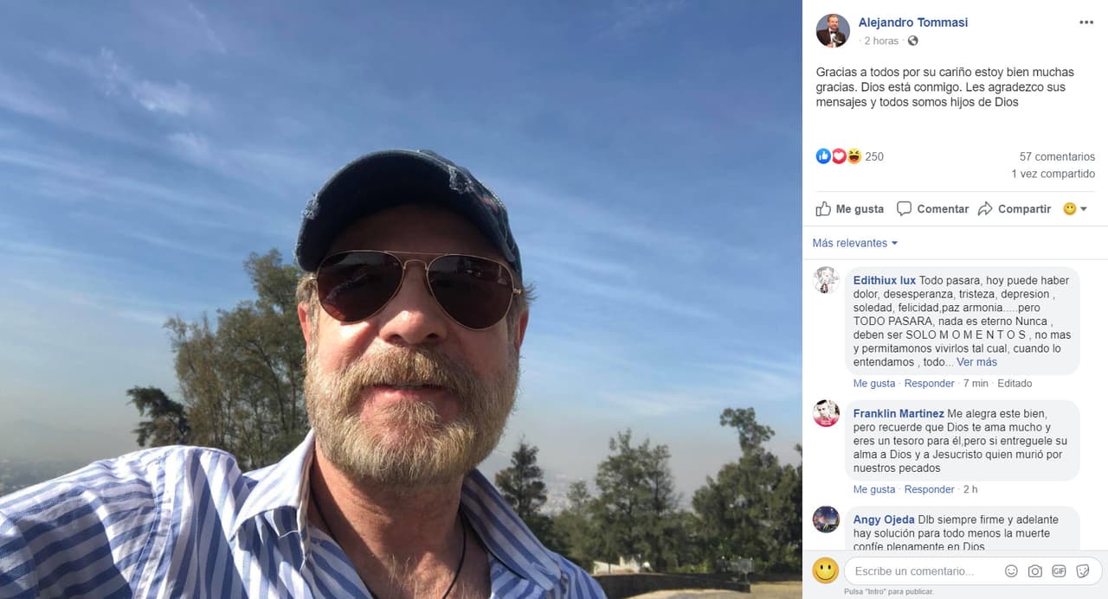Click the yellow smiley beside Compartir
The width and height of the screenshot is (1108, 599).
coord(1069,208)
